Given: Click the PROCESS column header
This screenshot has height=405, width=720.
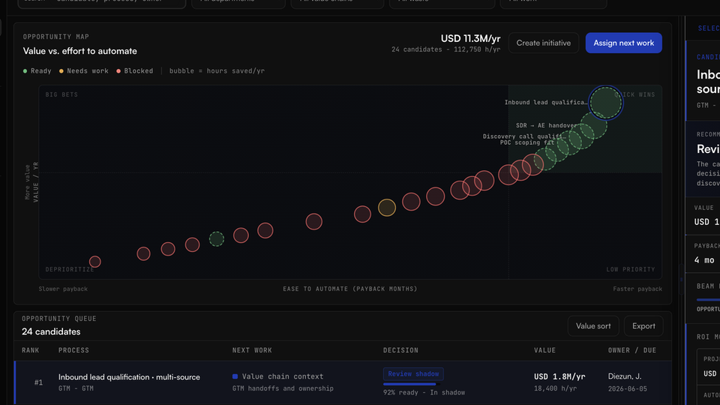Looking at the screenshot, I should 73,350.
